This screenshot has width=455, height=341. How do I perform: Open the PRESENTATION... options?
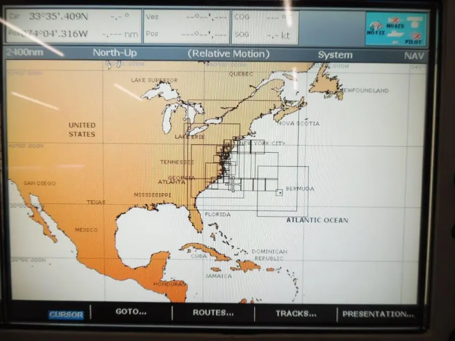click(378, 314)
